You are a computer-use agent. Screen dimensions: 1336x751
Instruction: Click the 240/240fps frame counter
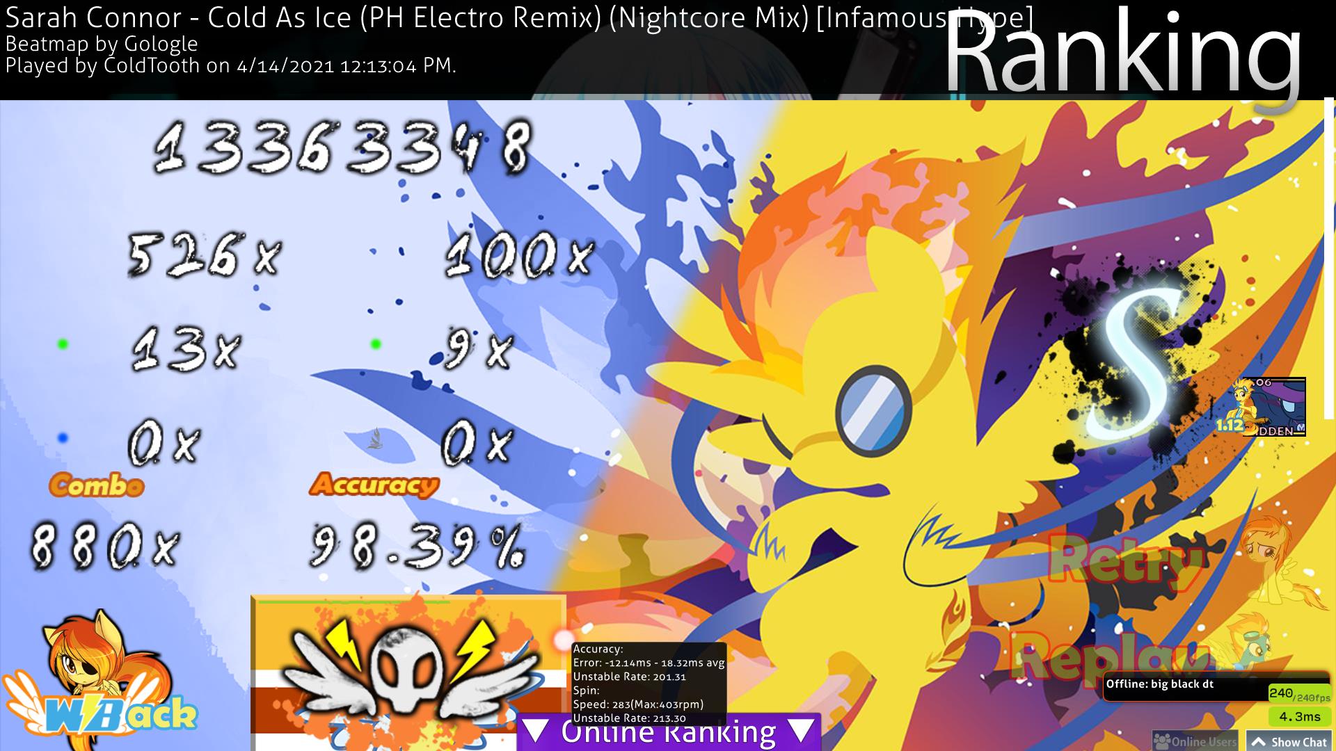point(1300,693)
